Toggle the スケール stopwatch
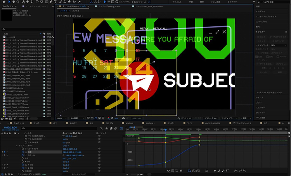 point(23,155)
